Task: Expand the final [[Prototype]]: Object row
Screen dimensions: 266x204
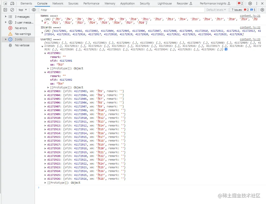Action: 45,183
